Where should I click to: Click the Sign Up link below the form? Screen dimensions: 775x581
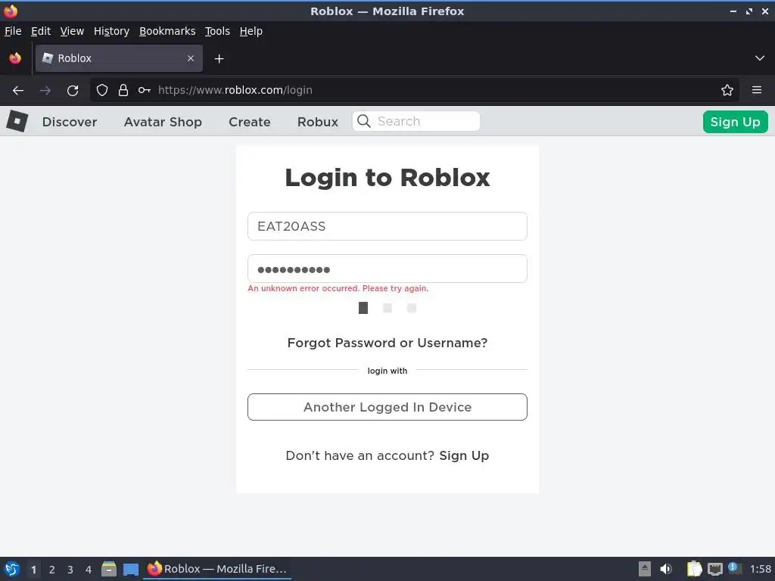click(464, 455)
